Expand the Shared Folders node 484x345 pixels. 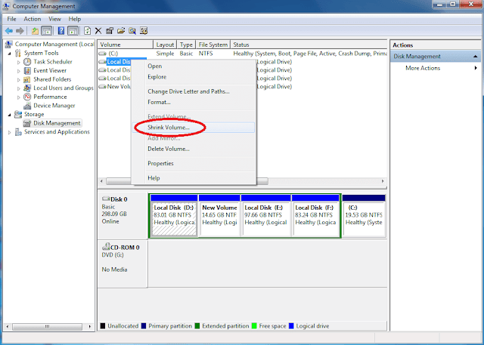tap(18, 80)
